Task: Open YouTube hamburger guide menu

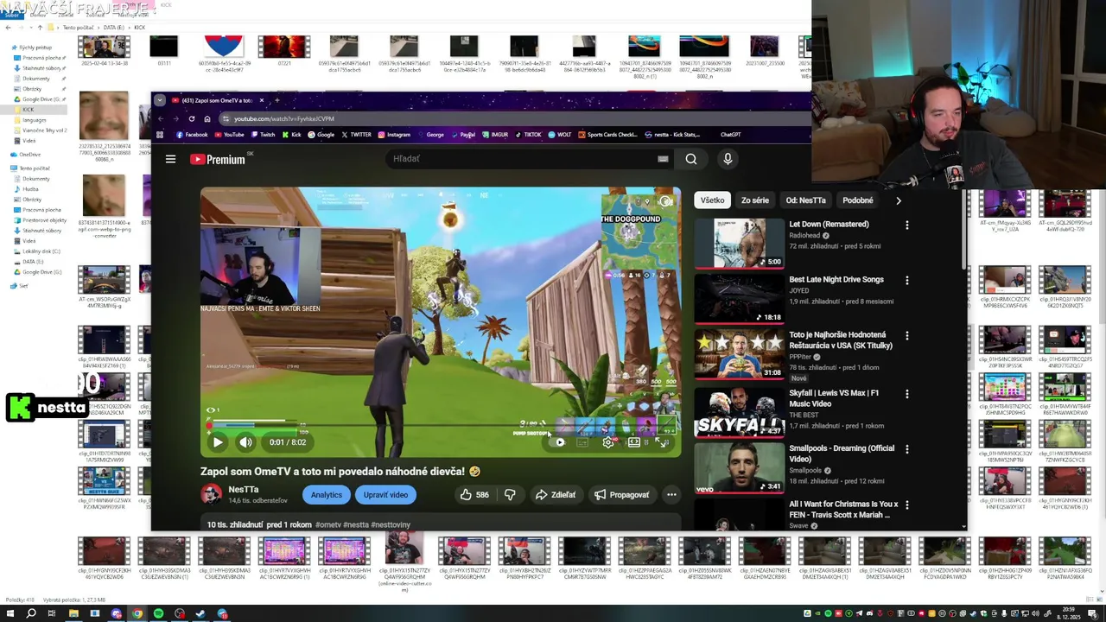Action: click(170, 159)
